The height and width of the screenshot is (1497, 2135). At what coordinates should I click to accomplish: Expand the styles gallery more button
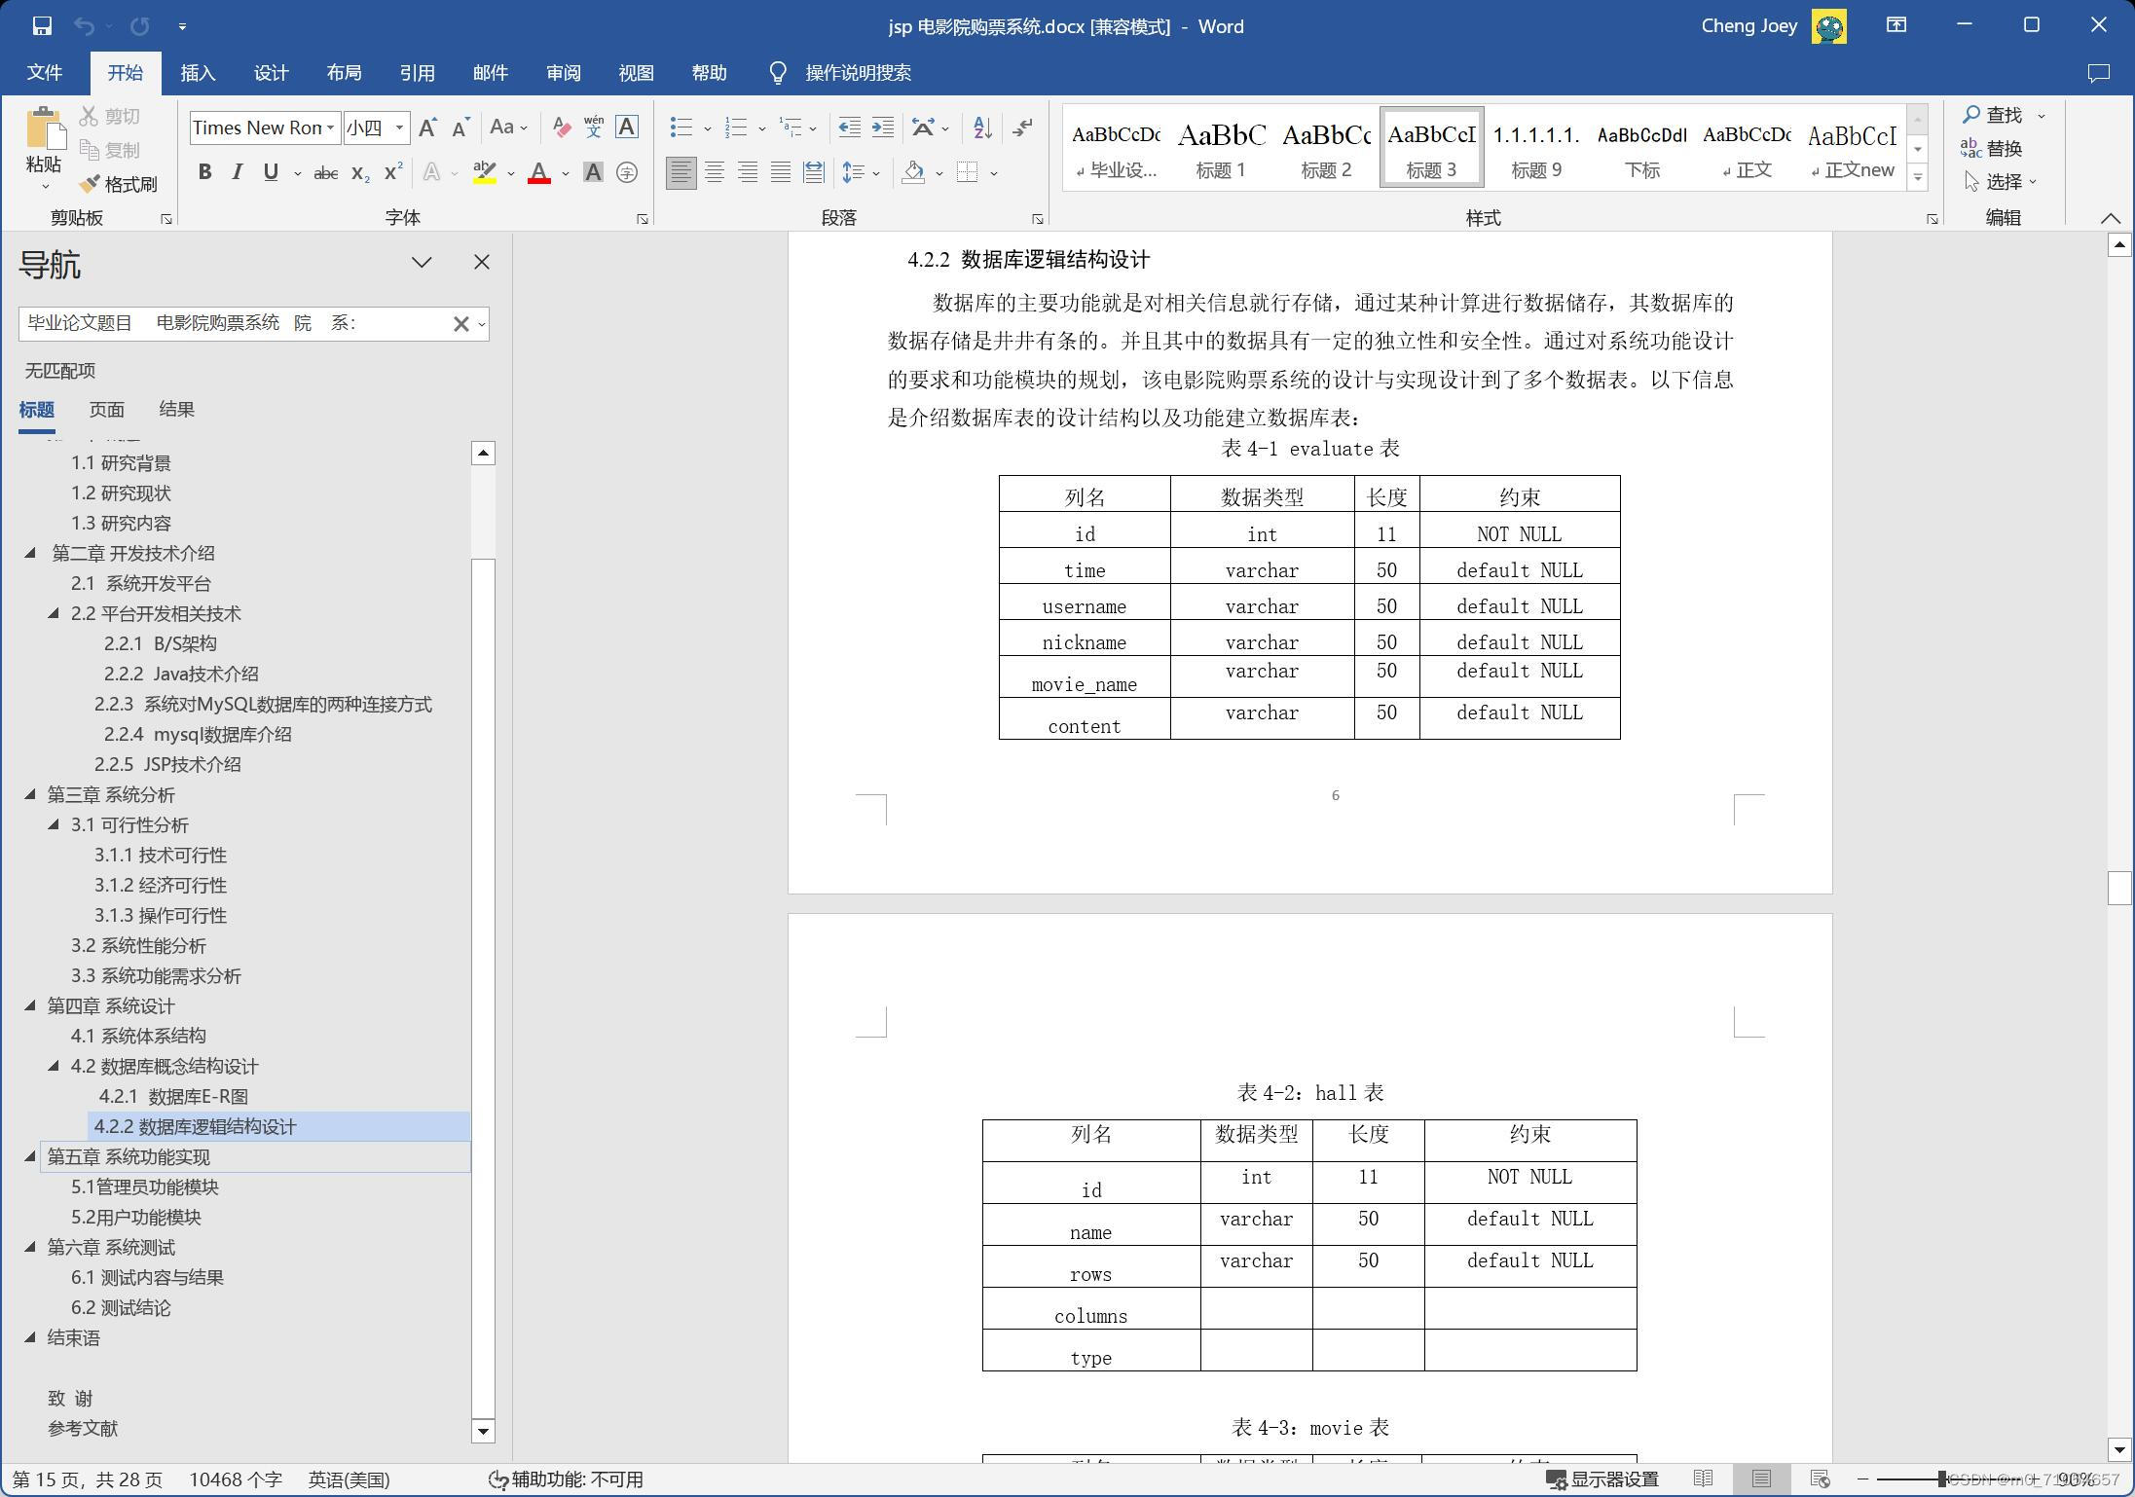(1917, 178)
